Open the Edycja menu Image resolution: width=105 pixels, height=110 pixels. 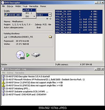click(10, 6)
